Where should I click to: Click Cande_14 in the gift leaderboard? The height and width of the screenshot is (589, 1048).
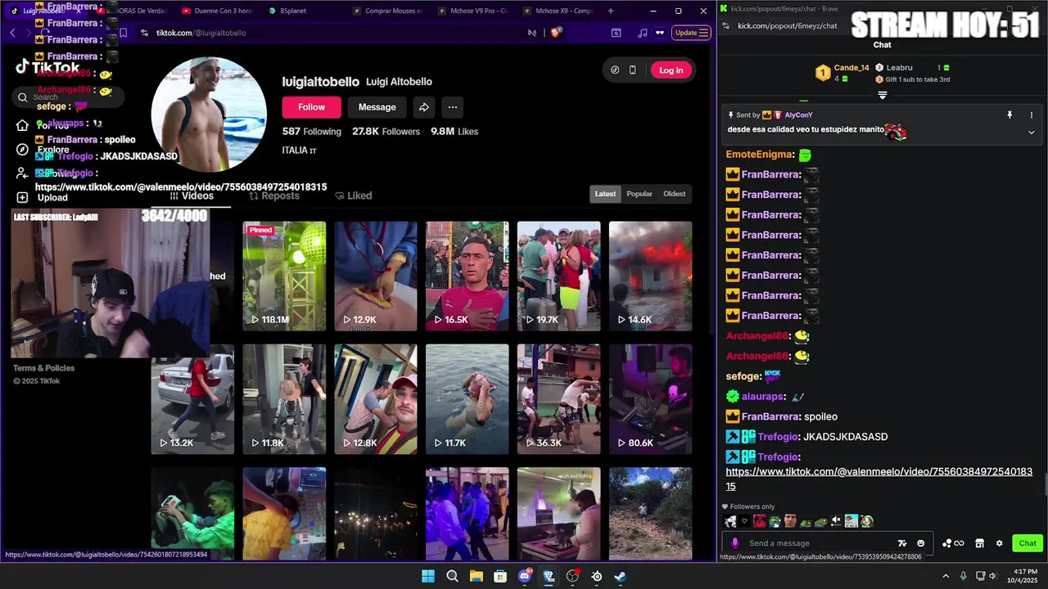coord(851,68)
